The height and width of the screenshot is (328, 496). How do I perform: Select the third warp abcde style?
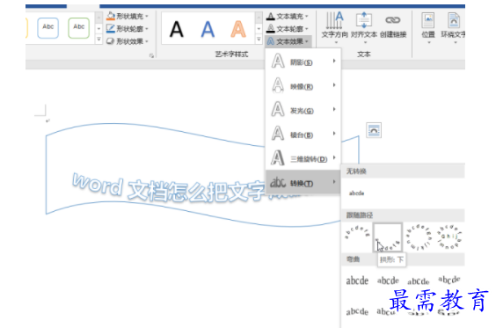[x=419, y=281]
